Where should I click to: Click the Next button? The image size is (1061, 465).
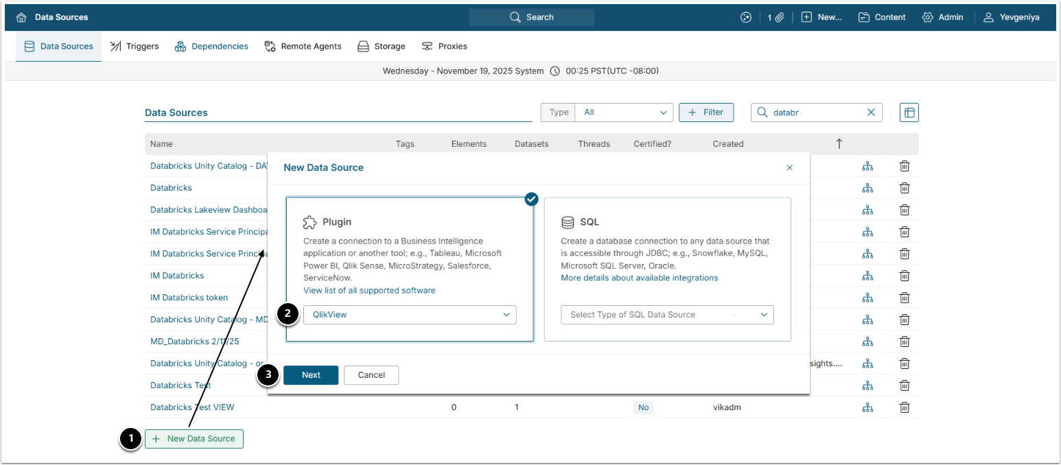(x=311, y=375)
